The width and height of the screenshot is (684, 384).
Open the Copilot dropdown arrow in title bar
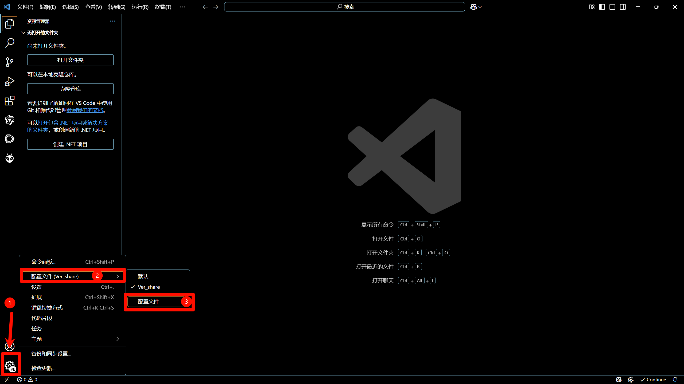[x=480, y=7]
